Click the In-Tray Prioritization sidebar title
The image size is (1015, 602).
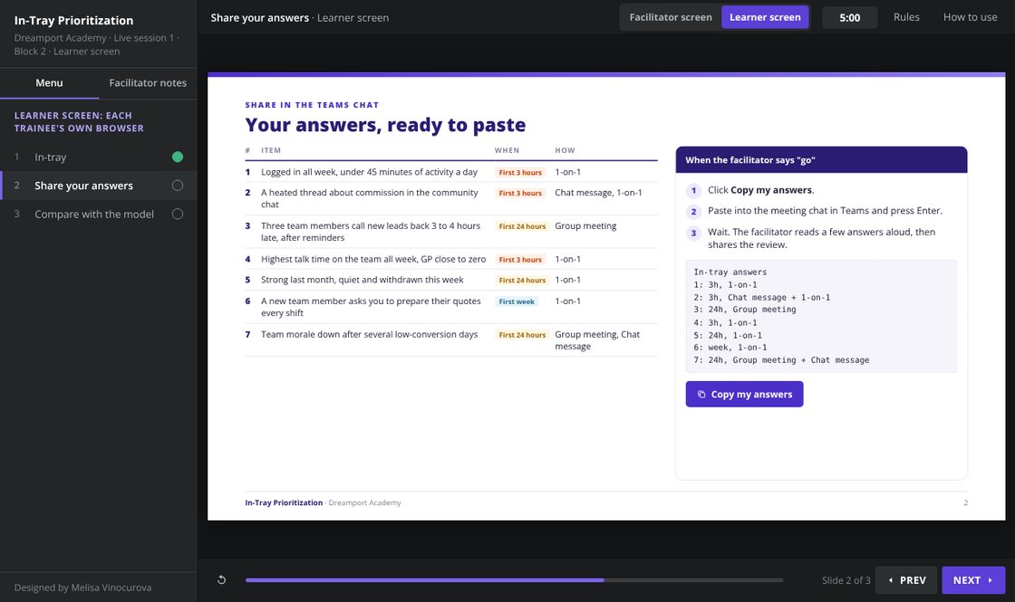(x=73, y=21)
